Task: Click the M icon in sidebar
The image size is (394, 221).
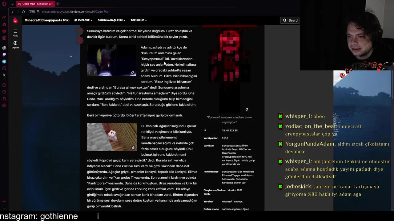Action: click(4, 38)
